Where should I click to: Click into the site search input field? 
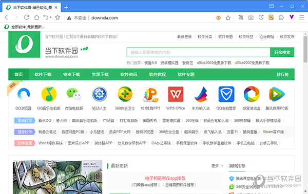[198, 52]
